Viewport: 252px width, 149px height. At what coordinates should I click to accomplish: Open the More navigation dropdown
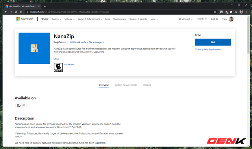point(154,19)
